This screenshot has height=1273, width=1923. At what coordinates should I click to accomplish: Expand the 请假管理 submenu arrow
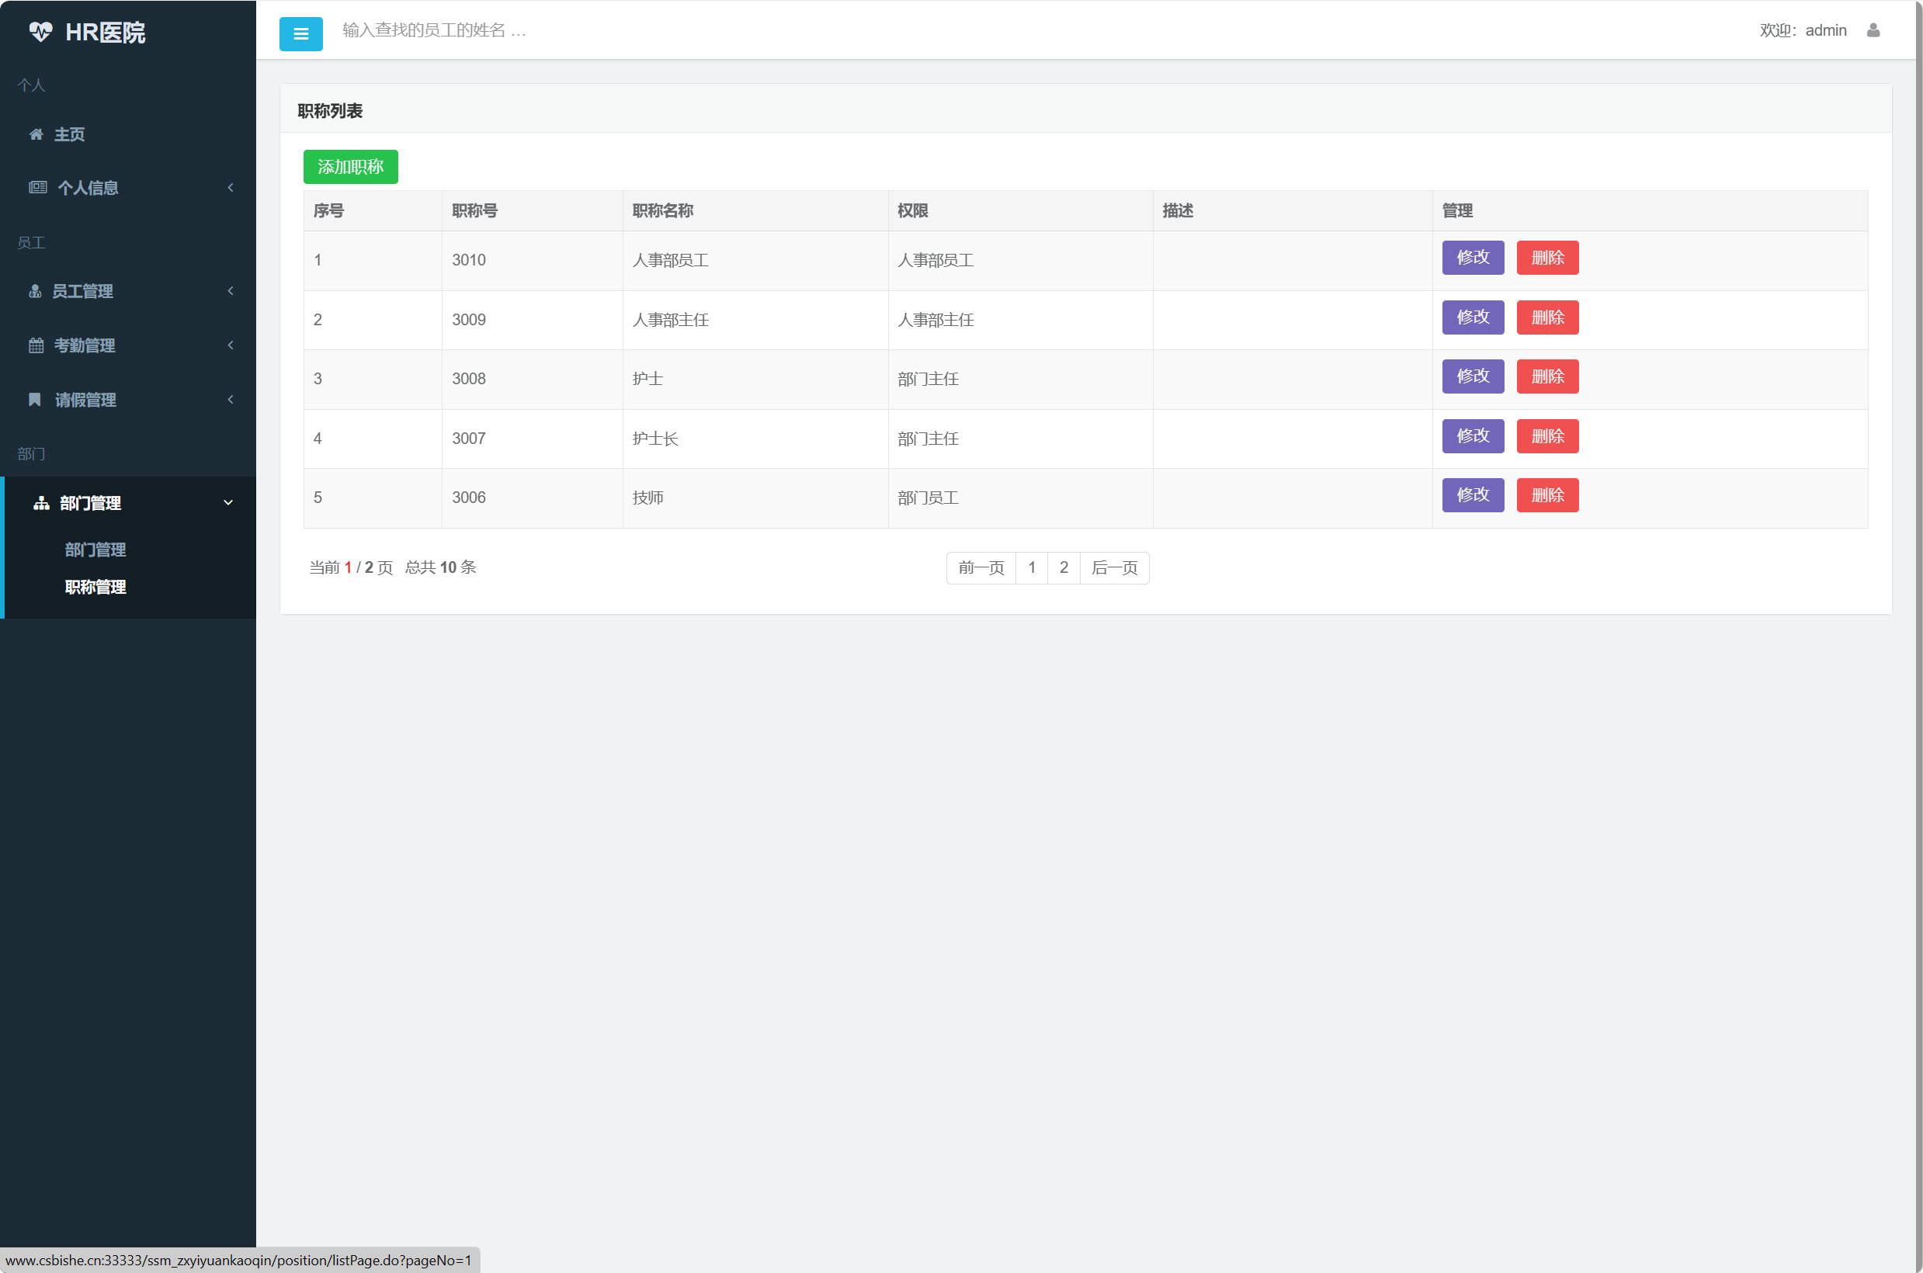point(231,400)
